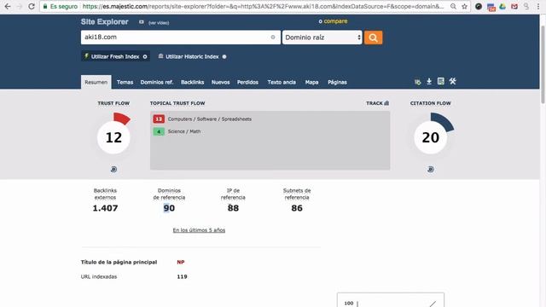Clear the aki18.com search field

pos(273,38)
